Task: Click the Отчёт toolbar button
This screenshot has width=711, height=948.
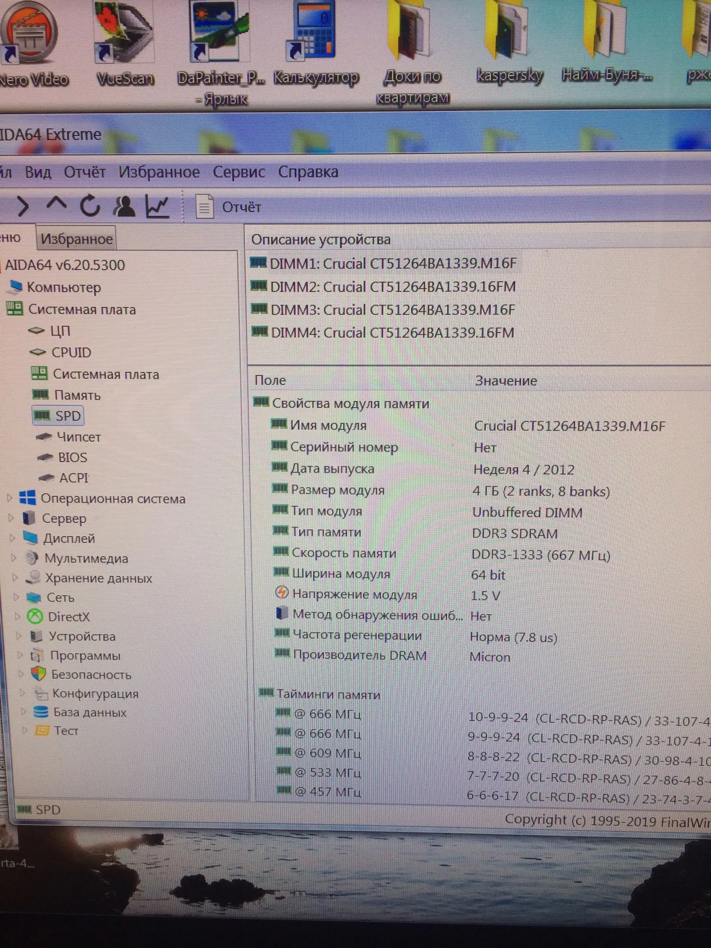Action: pos(228,207)
